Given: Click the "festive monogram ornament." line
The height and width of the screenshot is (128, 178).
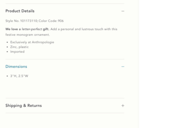Looking at the screenshot, I should click(x=28, y=35).
